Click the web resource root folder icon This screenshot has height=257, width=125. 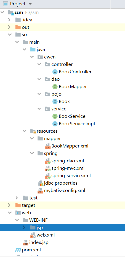pos(18,213)
